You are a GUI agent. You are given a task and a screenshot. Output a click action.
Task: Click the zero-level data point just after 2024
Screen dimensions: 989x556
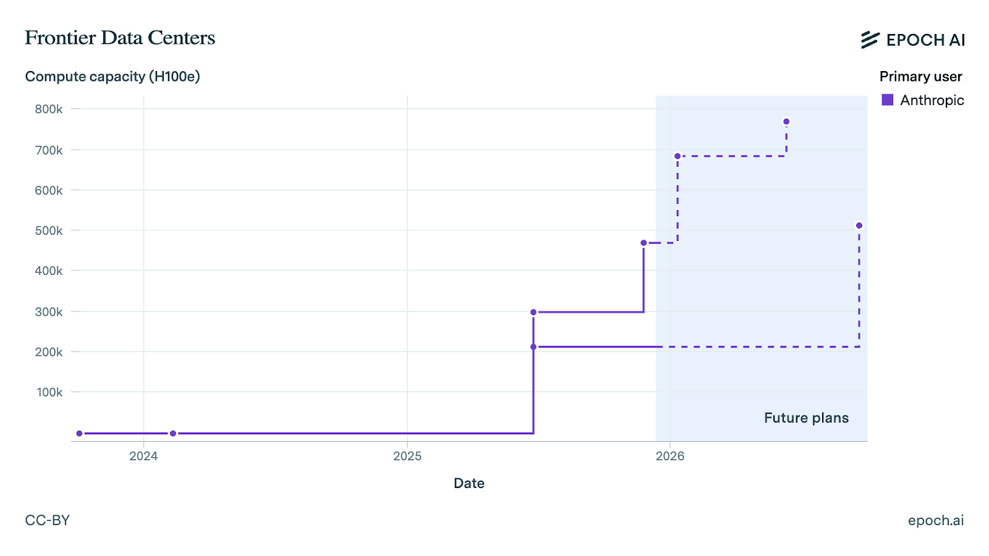point(173,433)
